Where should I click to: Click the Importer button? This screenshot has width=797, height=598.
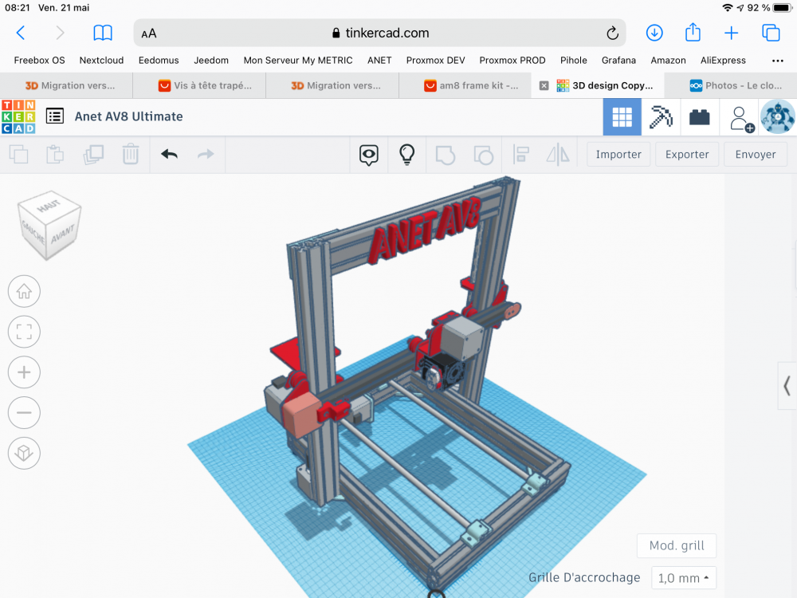[618, 154]
